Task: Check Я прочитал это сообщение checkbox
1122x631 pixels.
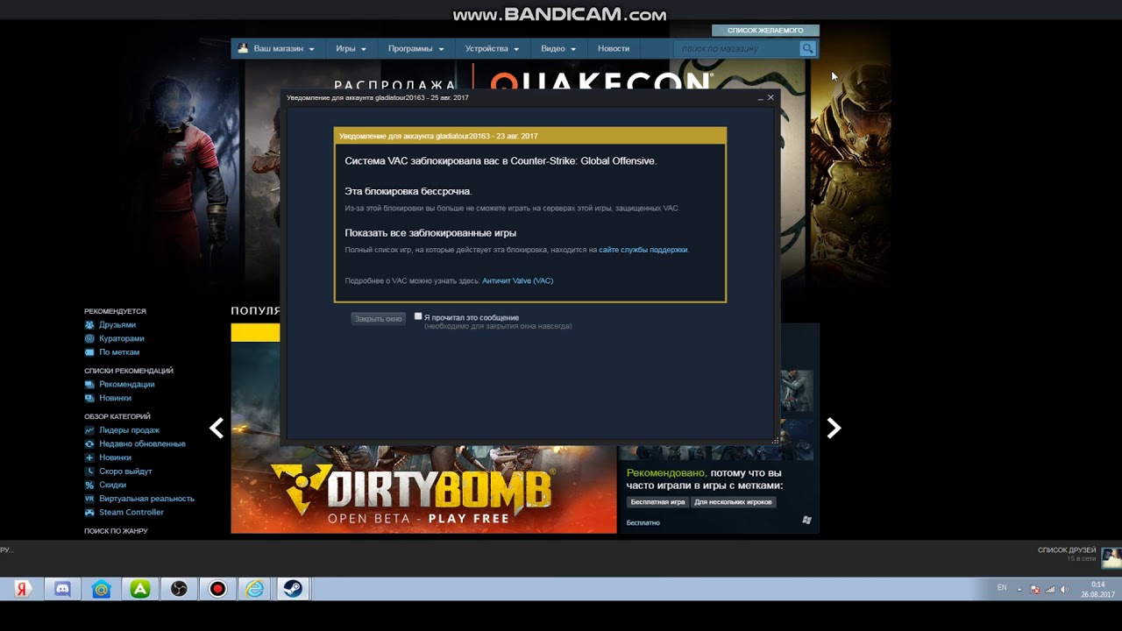Action: click(x=418, y=316)
